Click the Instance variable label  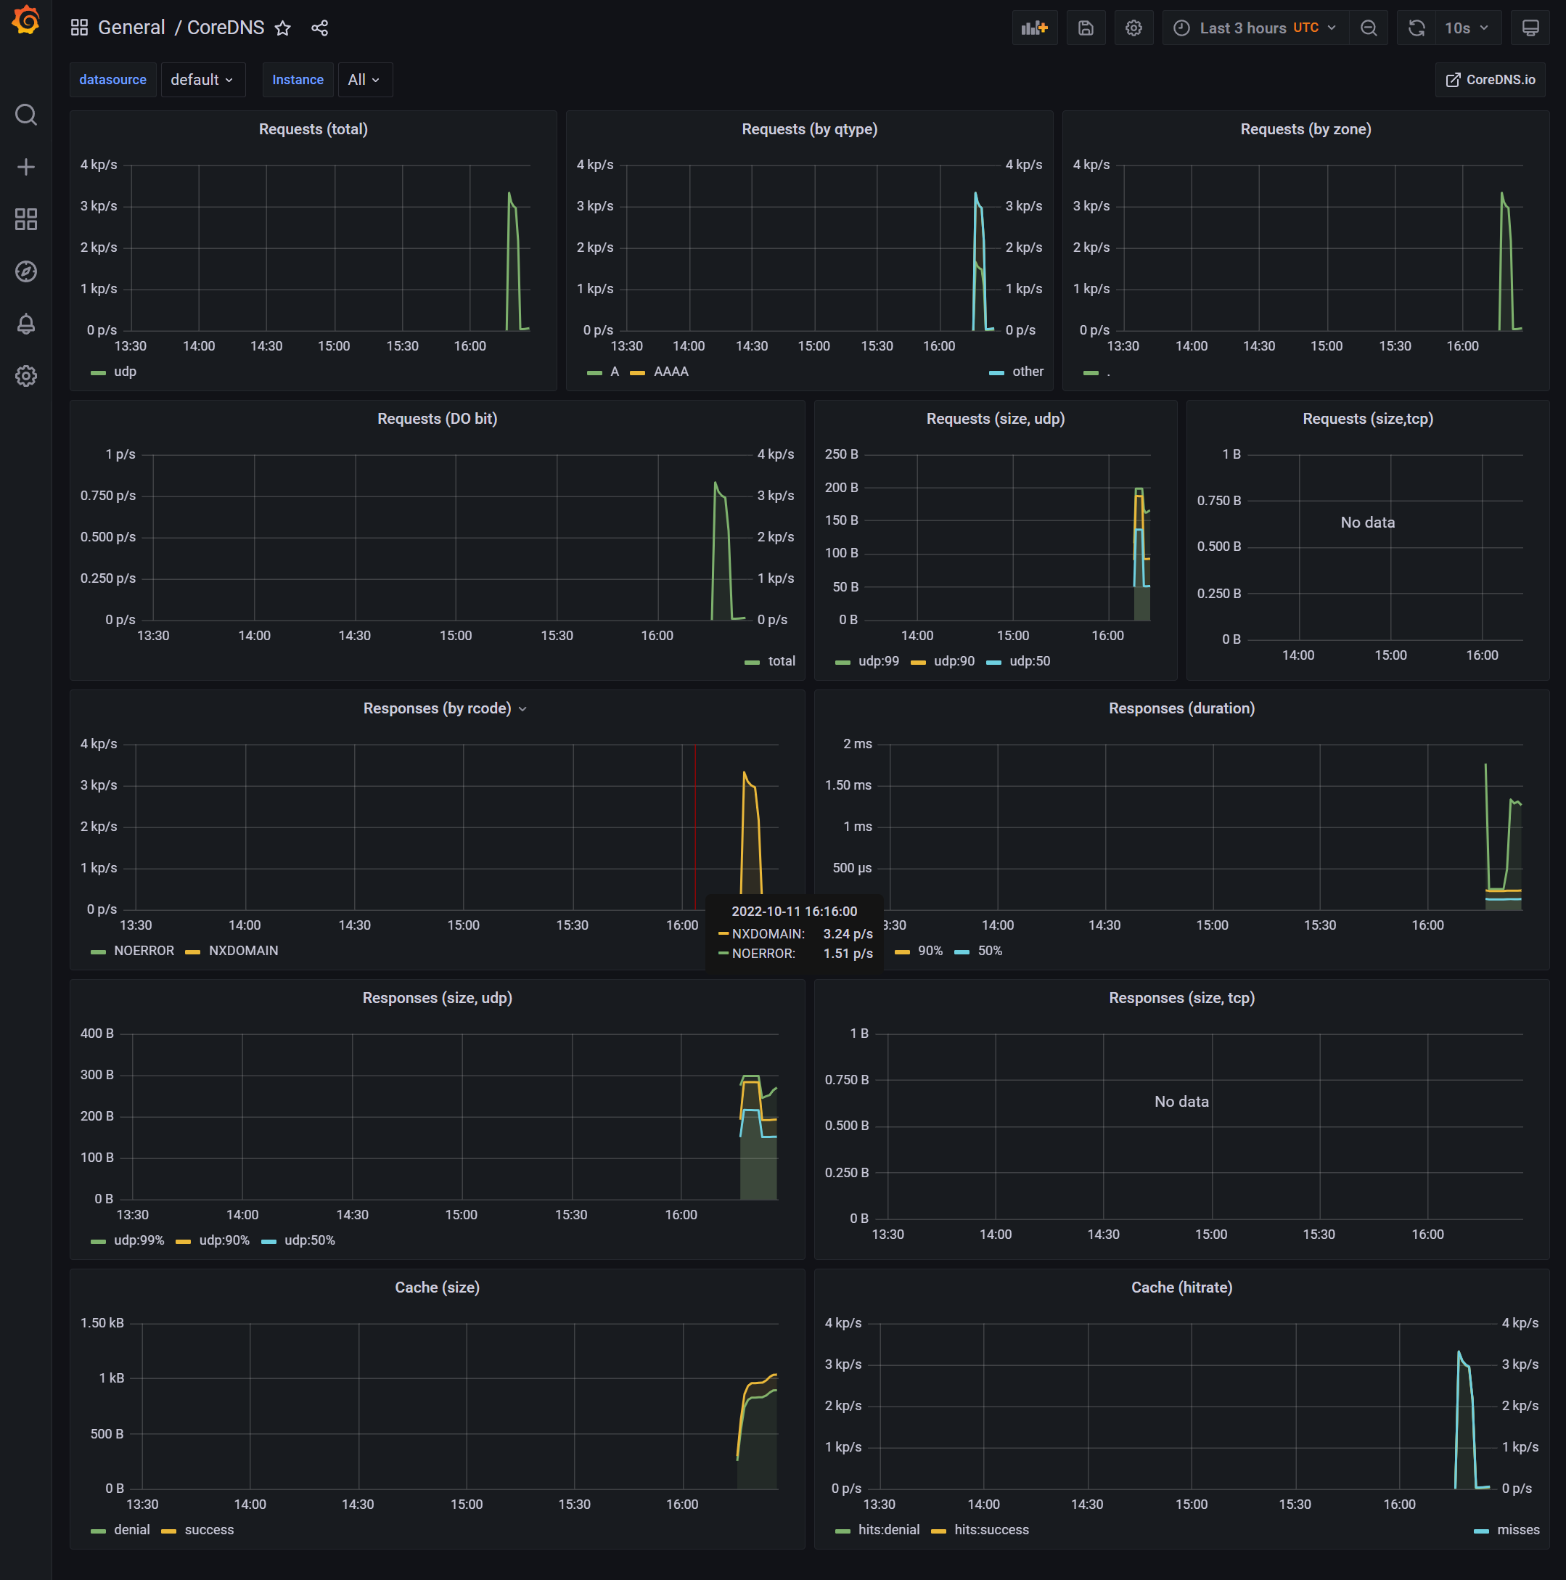coord(298,79)
